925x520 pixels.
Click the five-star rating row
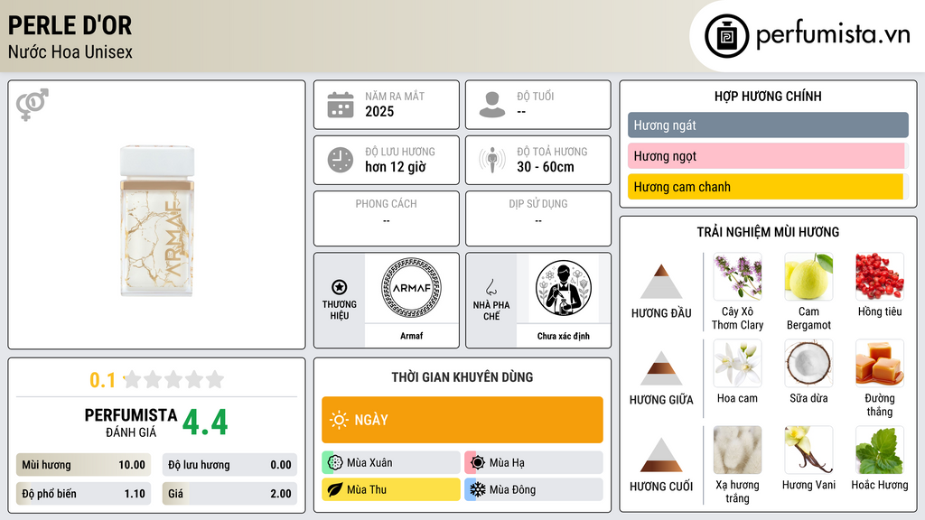pos(174,379)
